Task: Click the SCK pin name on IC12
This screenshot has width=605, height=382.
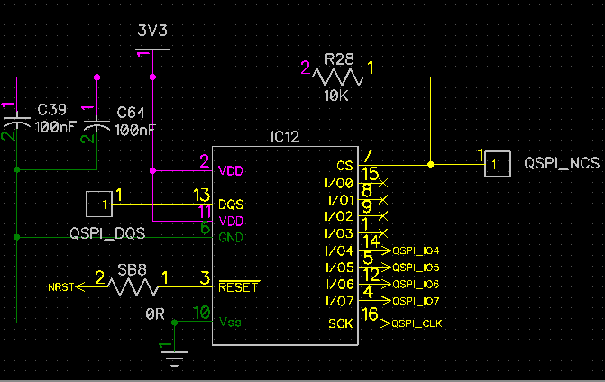Action: [340, 323]
